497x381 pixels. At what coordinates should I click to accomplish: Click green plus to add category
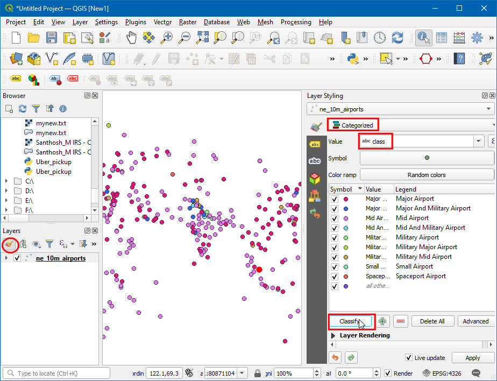click(x=382, y=321)
